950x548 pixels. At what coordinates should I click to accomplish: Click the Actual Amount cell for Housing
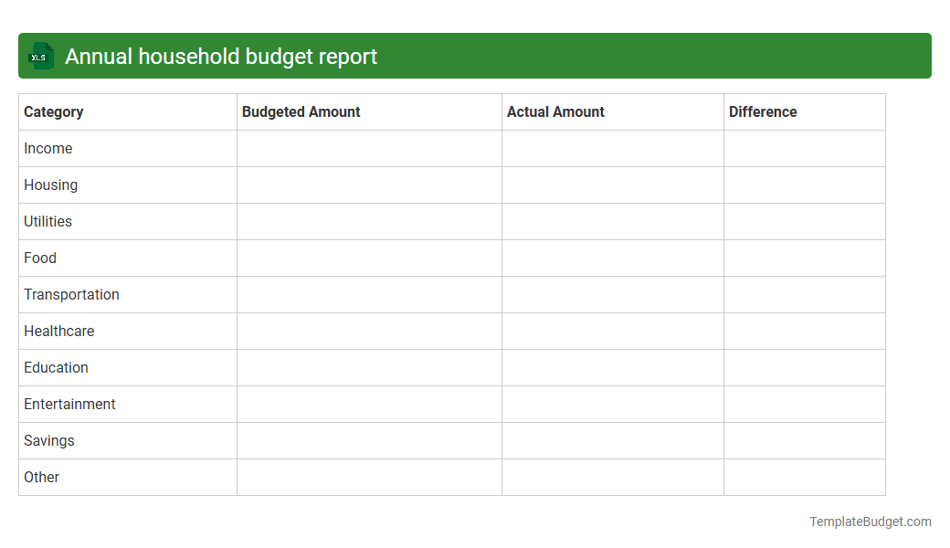click(612, 184)
